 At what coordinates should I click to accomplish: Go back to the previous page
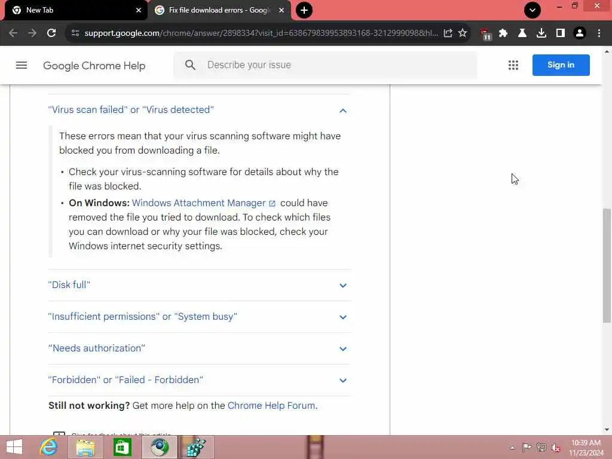pos(13,33)
